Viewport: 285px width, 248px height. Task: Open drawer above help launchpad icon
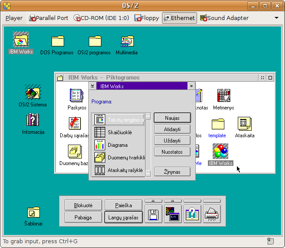point(192,201)
